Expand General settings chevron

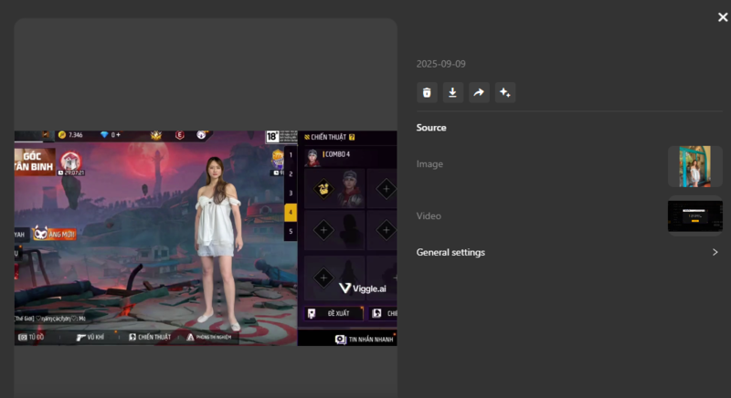click(x=715, y=252)
